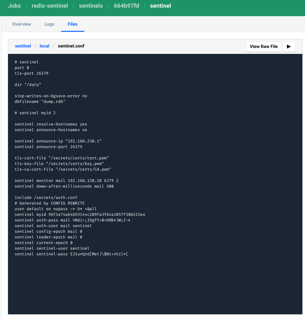
Task: Return to the sentinel folder in the file breadcrumb
Action: [23, 46]
